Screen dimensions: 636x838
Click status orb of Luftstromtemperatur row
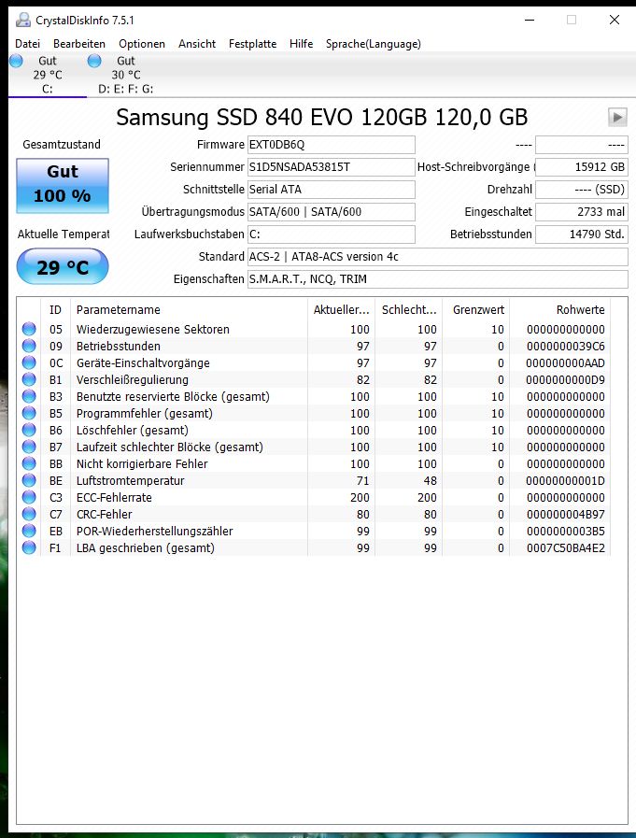(x=29, y=480)
